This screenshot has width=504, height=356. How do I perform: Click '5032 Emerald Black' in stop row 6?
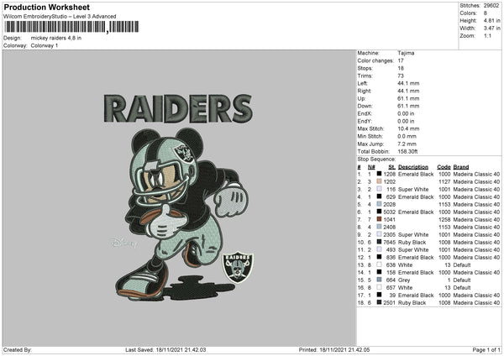(408, 212)
